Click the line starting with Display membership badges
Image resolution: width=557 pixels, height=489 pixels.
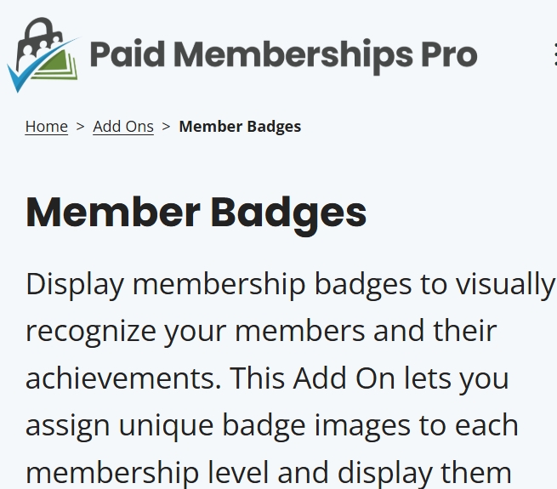click(x=290, y=286)
